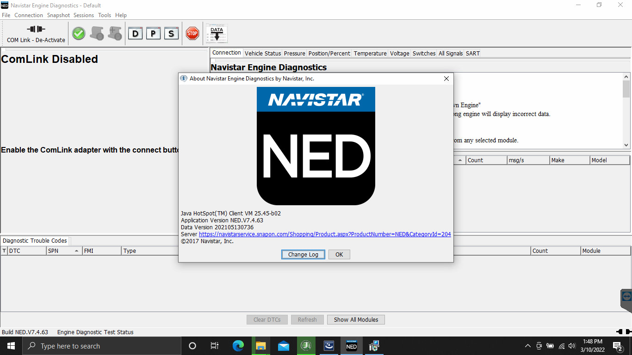This screenshot has width=632, height=355.
Task: Click scroll down arrow in connection text panel
Action: 626,145
